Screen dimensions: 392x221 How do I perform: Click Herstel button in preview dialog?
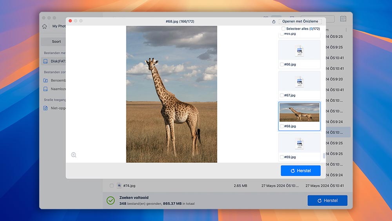point(301,171)
